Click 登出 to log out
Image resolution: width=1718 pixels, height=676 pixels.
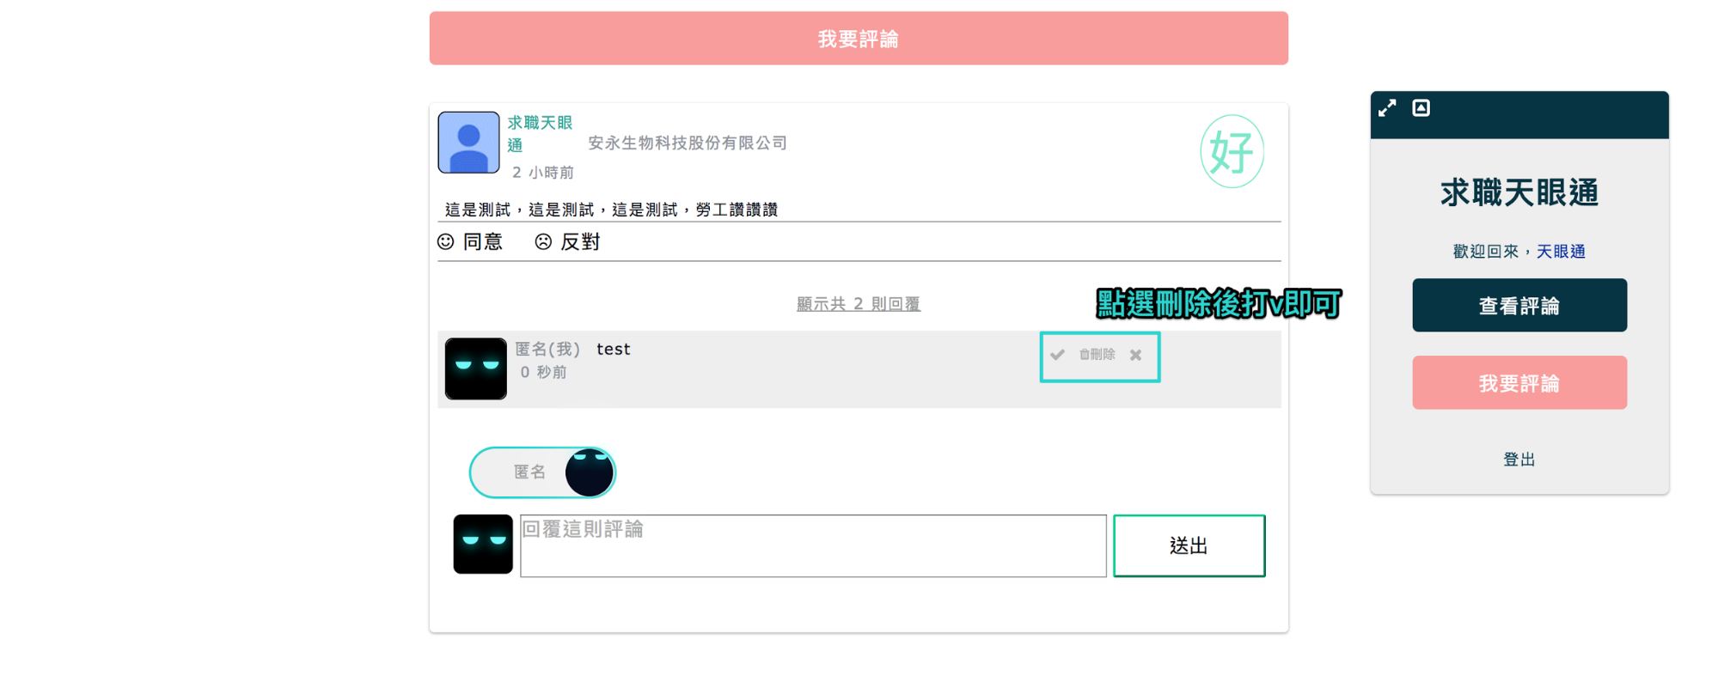1519,460
